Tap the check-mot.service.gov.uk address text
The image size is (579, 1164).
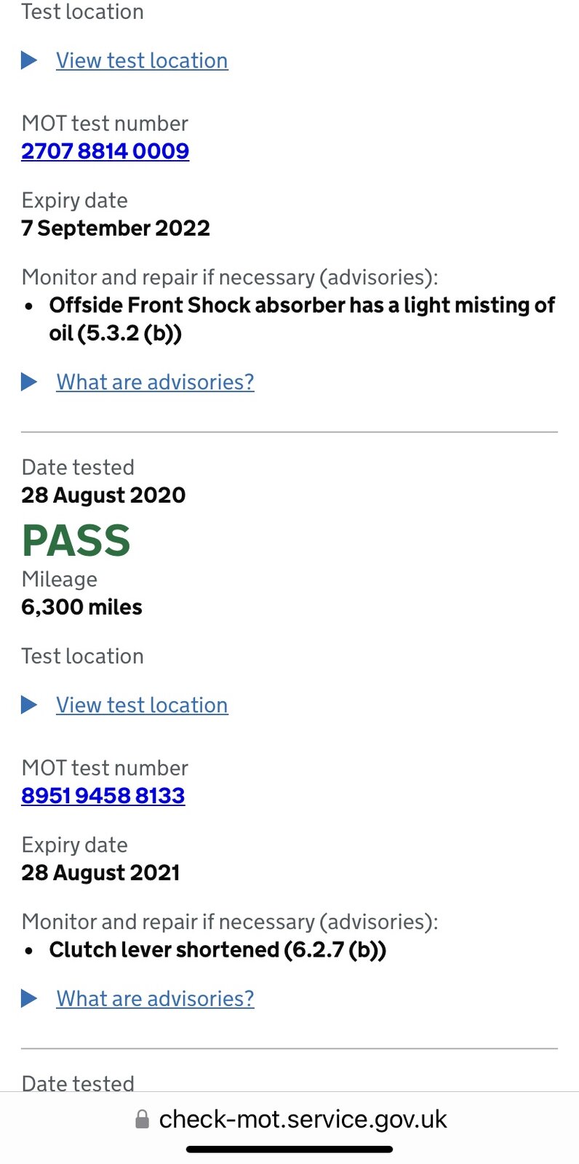point(303,1119)
